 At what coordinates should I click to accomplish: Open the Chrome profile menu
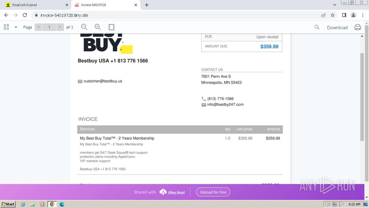(x=353, y=15)
